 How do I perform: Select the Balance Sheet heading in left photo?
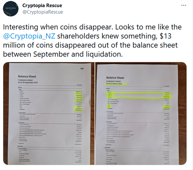coord(27,76)
